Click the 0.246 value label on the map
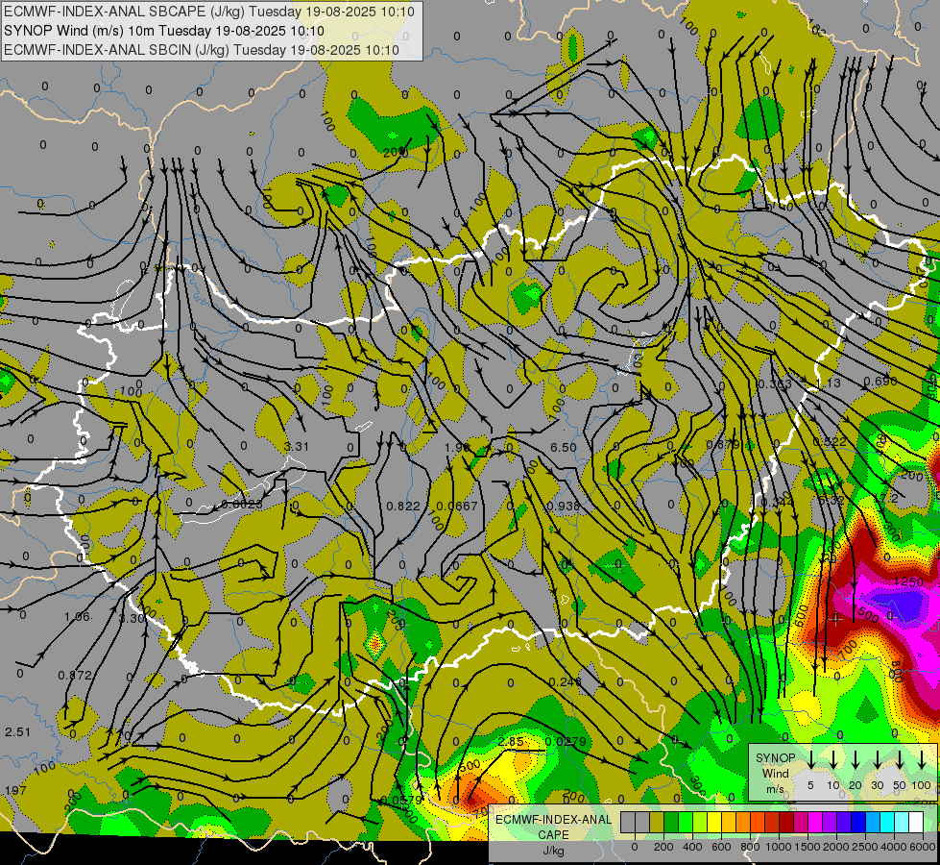Screen dimensions: 940x865 click(566, 682)
